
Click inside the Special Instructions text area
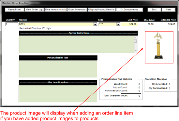(76, 44)
